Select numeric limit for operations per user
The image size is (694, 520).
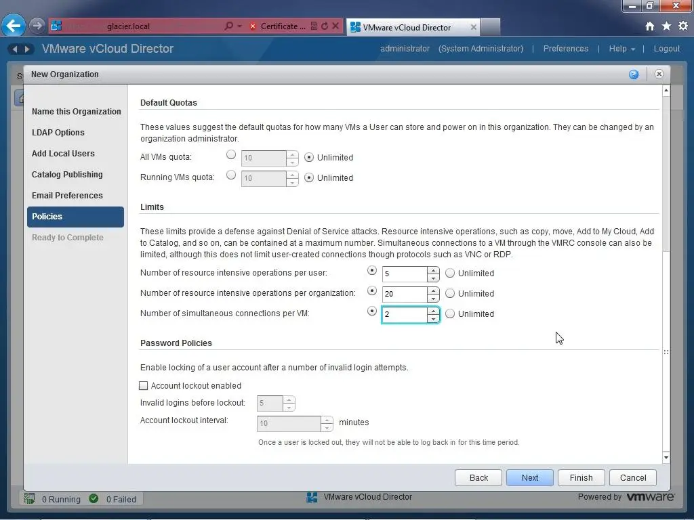372,270
